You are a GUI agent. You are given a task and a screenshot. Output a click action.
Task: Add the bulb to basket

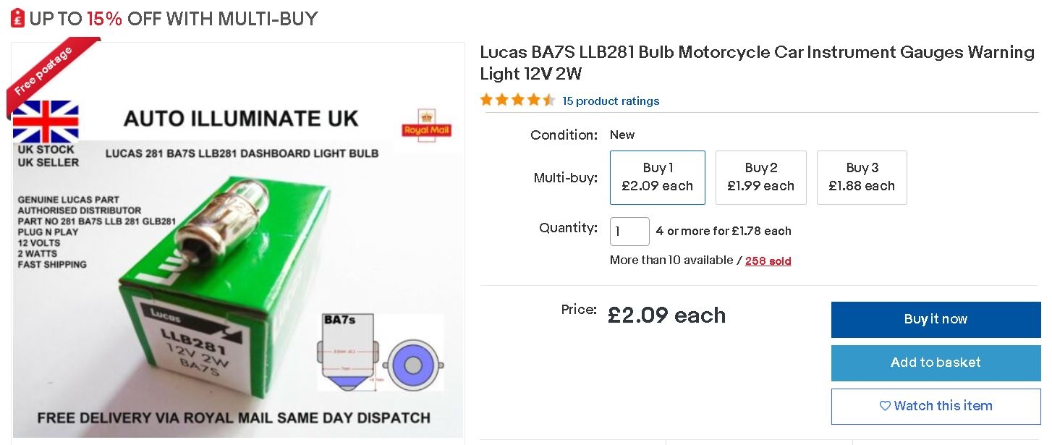coord(936,363)
